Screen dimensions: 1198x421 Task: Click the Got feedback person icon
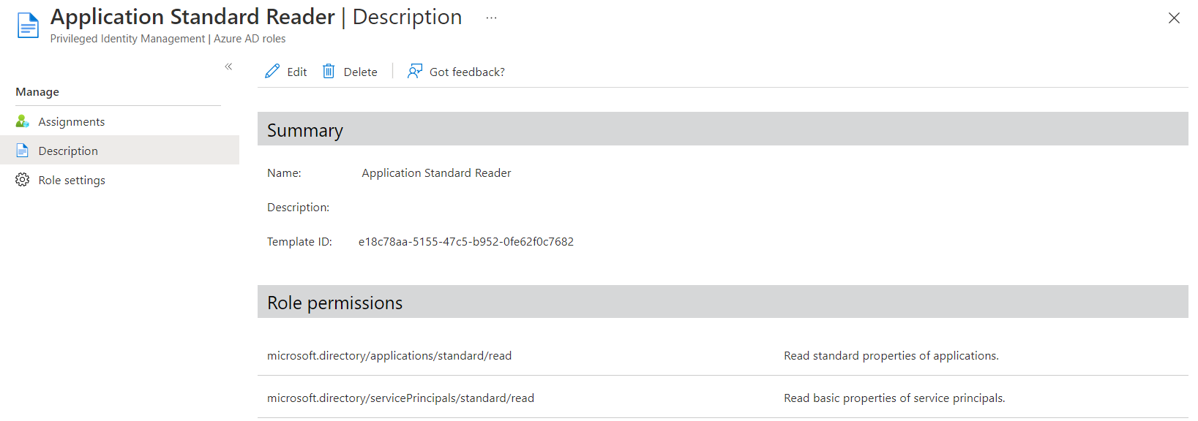coord(415,71)
